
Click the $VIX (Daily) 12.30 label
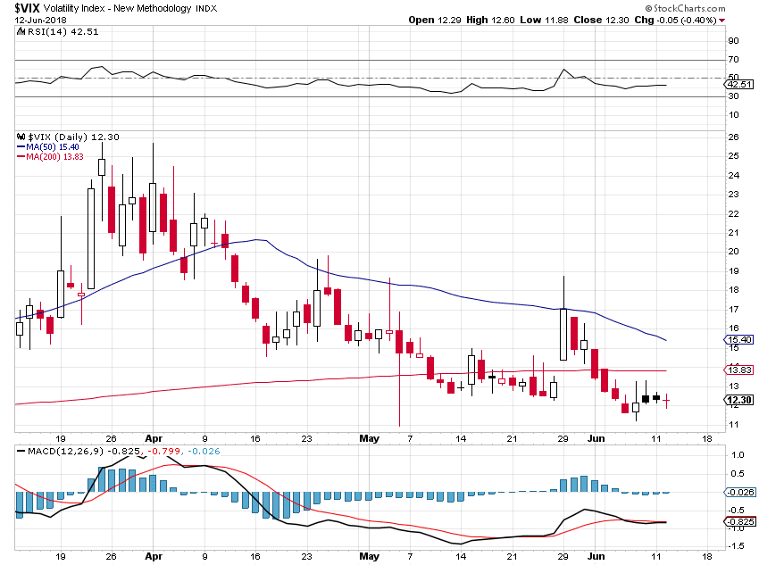tap(73, 137)
